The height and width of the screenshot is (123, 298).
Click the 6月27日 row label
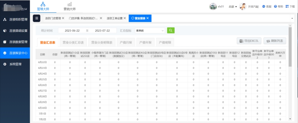pyautogui.click(x=42, y=91)
